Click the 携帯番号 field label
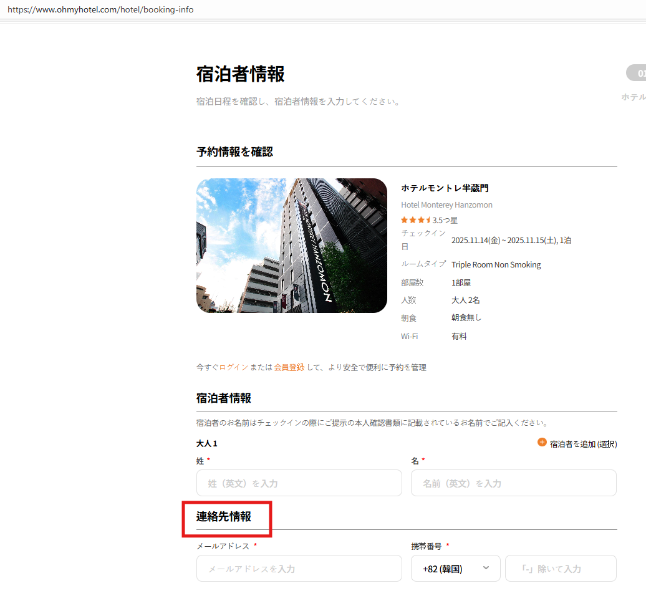Image resolution: width=646 pixels, height=606 pixels. (x=427, y=546)
